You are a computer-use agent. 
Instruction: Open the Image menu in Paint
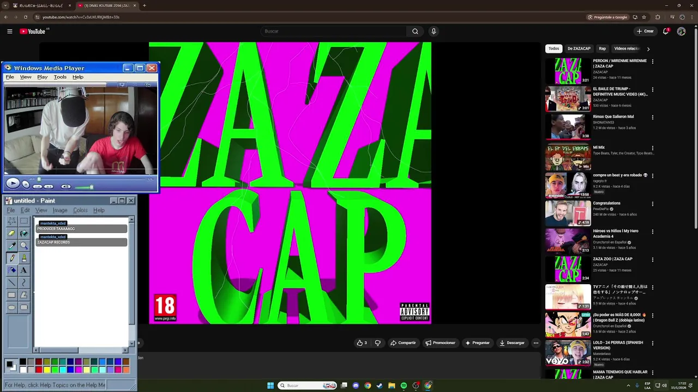tap(60, 210)
